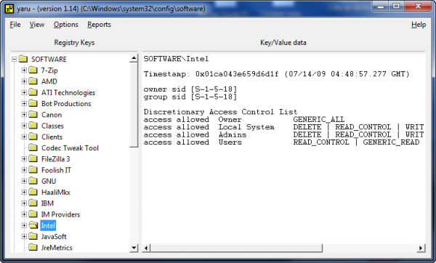Select the IM Providers key
Image resolution: width=436 pixels, height=263 pixels.
60,214
